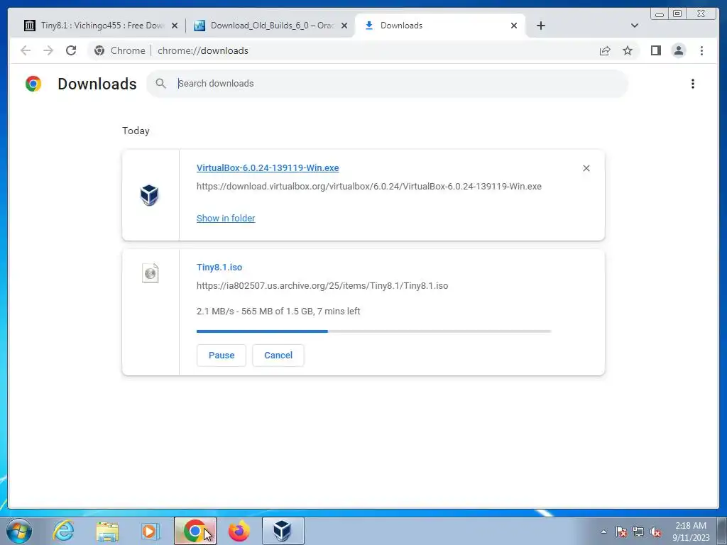Click the Show desktop strip
This screenshot has height=545, width=727.
click(722, 531)
